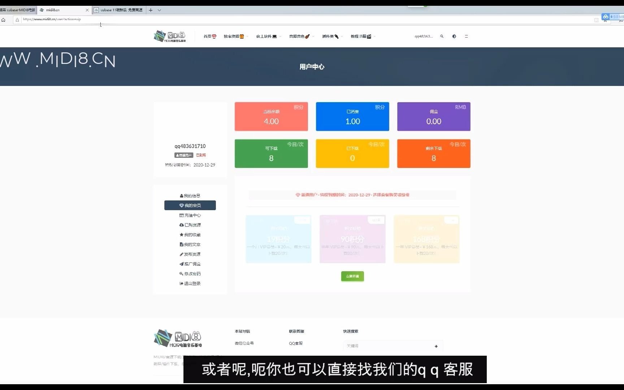Click the blue 已消费 1.00 card
The height and width of the screenshot is (390, 624).
point(352,117)
